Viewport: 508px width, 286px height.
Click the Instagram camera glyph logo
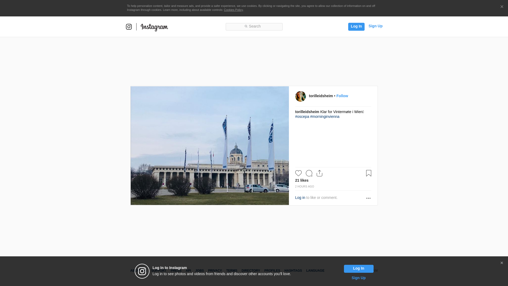(x=129, y=27)
